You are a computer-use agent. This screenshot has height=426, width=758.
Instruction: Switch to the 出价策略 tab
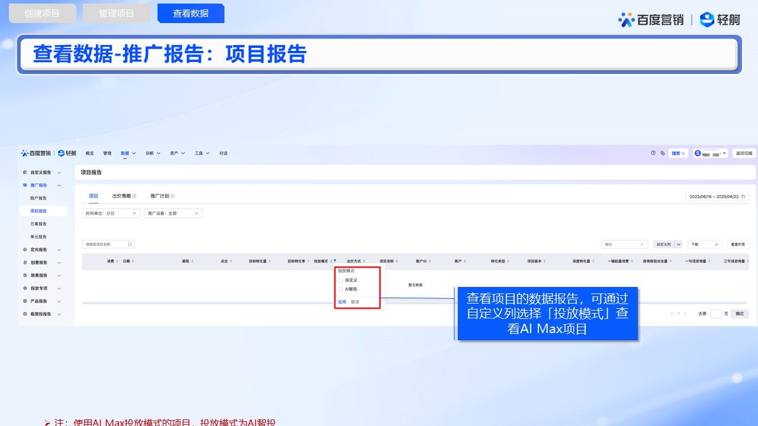click(121, 196)
